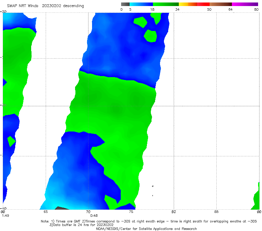Click the date '20230202' in the title

pos(51,6)
